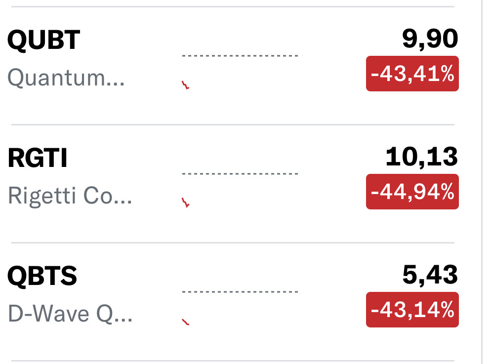This screenshot has height=364, width=492.
Task: Click the dashed baseline in the RGTI chart
Action: coord(240,174)
